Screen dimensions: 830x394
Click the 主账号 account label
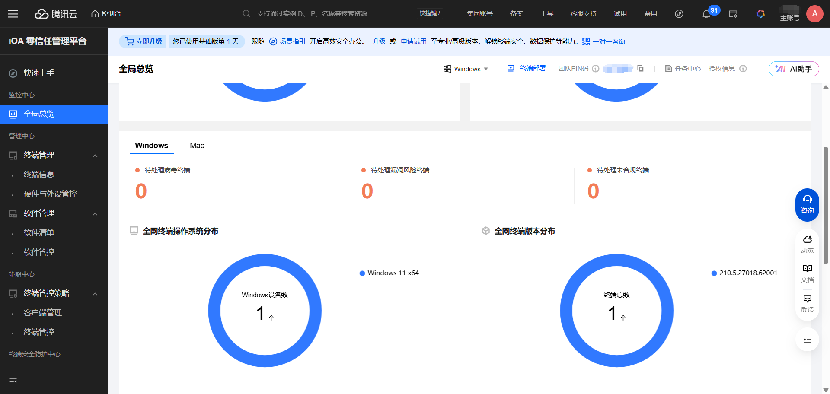[x=790, y=18]
